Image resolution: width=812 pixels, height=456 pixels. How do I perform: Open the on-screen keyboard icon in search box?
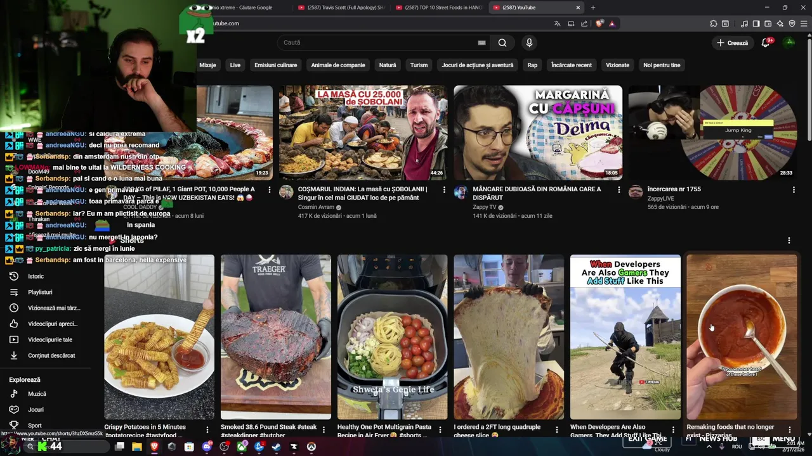click(x=481, y=42)
